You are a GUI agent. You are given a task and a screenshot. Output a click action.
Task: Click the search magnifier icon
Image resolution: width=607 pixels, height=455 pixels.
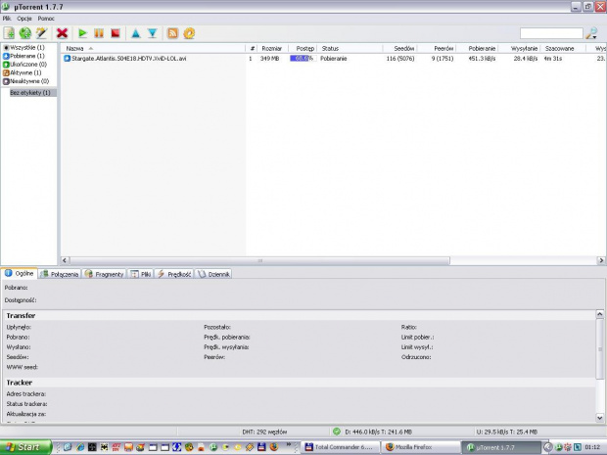click(x=591, y=33)
